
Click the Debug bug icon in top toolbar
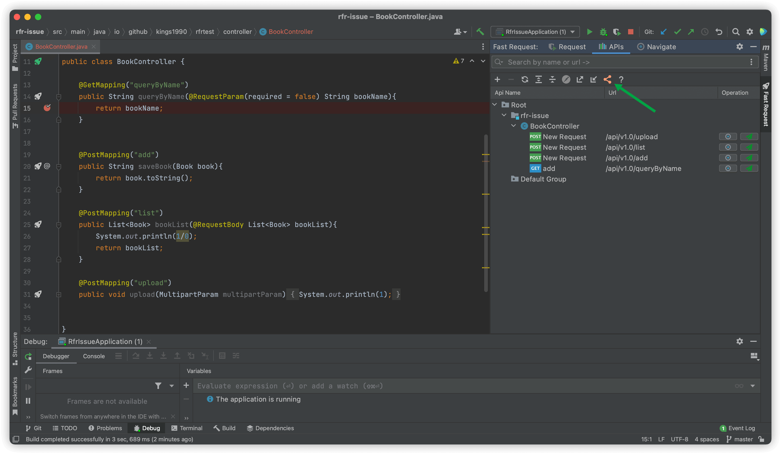pos(603,31)
